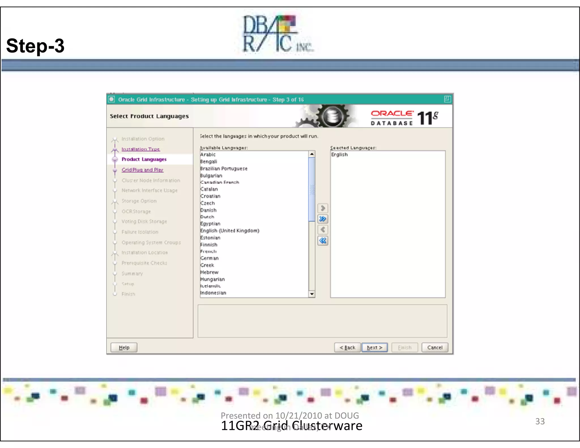The image size is (580, 448).
Task: Click the Voting Disk Storage step
Action: [x=144, y=221]
